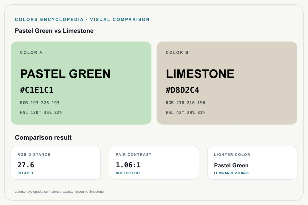The height and width of the screenshot is (205, 308).
Task: Click the 'HSL 120° 35% 82%' value
Action: [41, 112]
